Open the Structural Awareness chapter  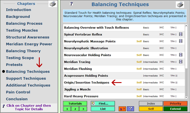(28, 37)
